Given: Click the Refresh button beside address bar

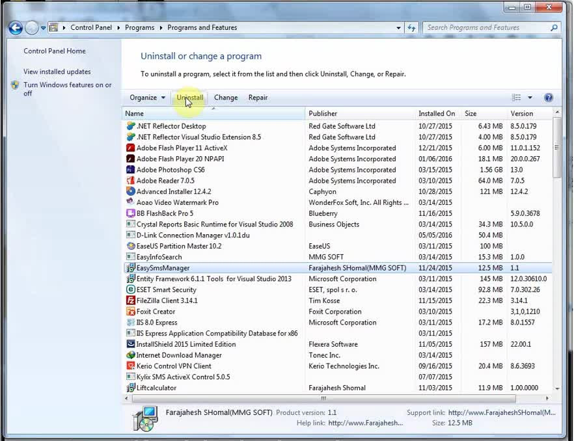Looking at the screenshot, I should tap(411, 28).
